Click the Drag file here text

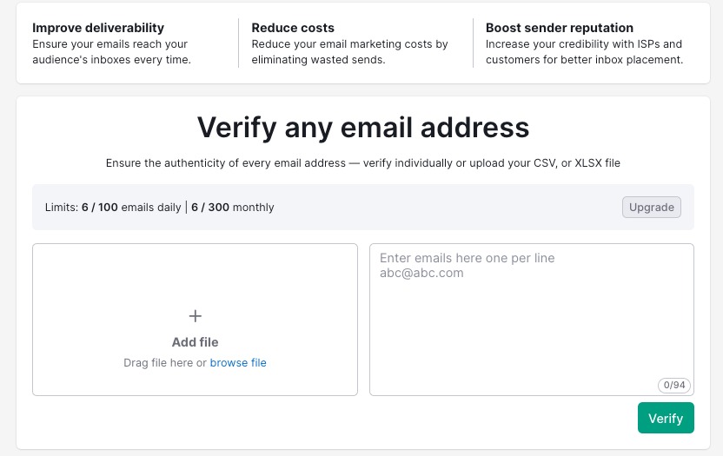click(165, 363)
